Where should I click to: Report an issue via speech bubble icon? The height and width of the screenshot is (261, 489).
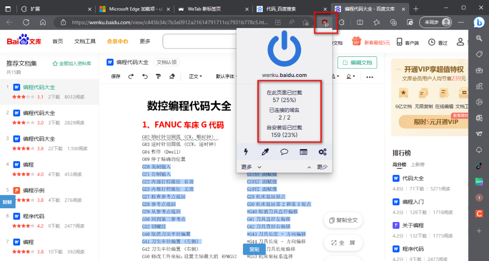(284, 152)
